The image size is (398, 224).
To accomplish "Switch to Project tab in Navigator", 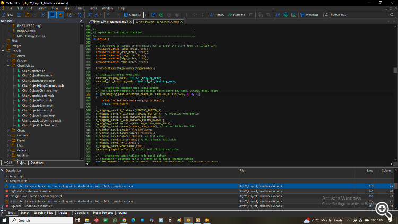I will (21, 163).
